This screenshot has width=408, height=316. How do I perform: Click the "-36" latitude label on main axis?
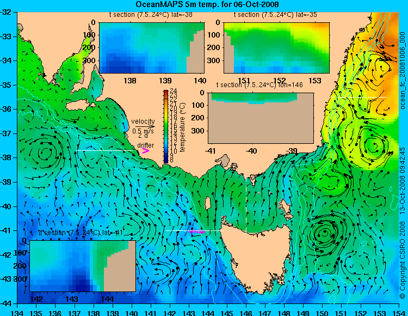[6, 109]
